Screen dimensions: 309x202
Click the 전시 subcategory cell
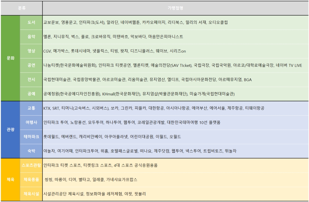pos(31,80)
